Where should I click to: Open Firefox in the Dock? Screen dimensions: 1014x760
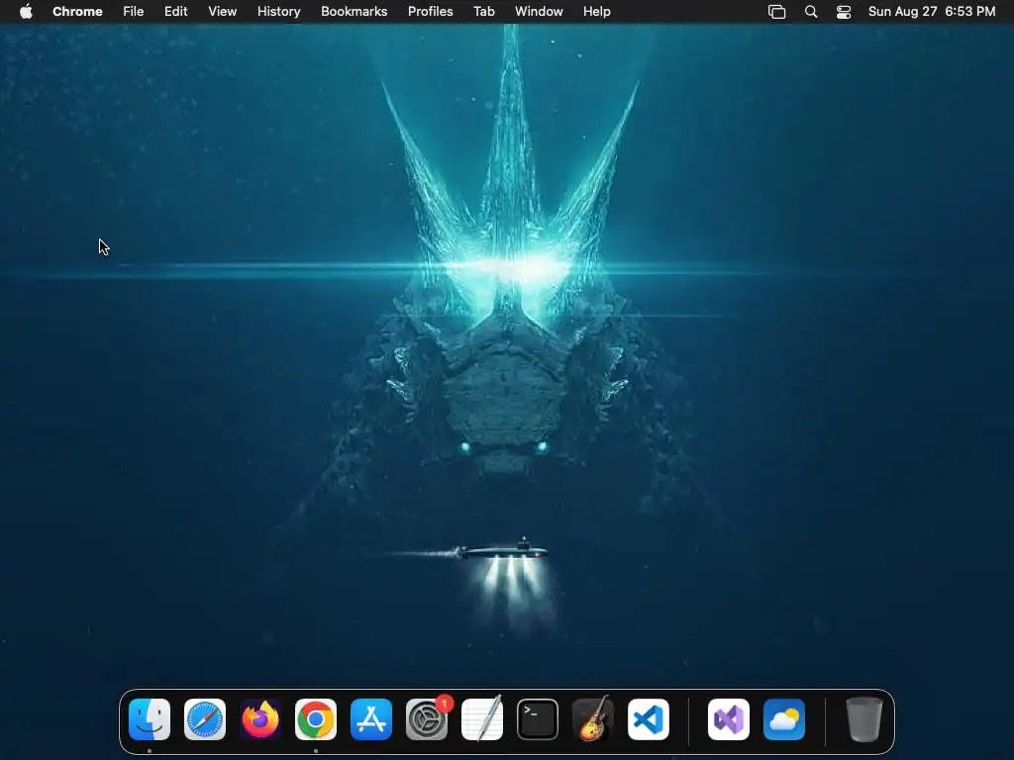tap(260, 719)
